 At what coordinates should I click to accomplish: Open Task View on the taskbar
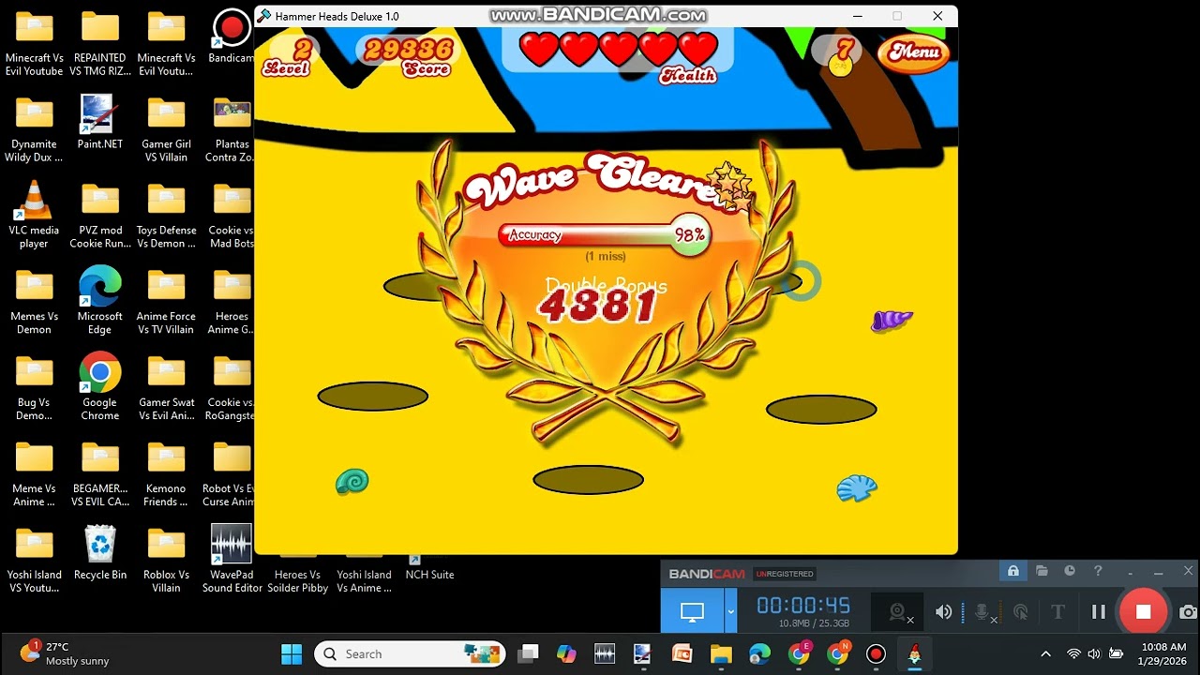click(x=529, y=653)
